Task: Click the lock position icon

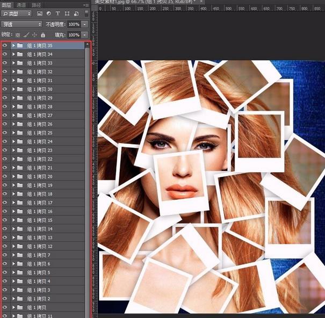Action: pos(34,35)
